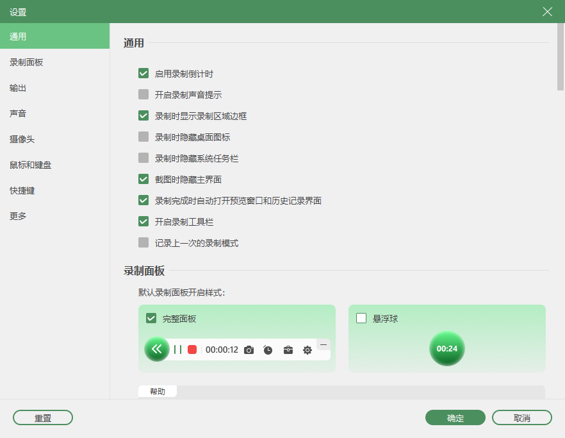
Task: Toggle 截图时隐藏主界面 checkbox
Action: pos(143,180)
